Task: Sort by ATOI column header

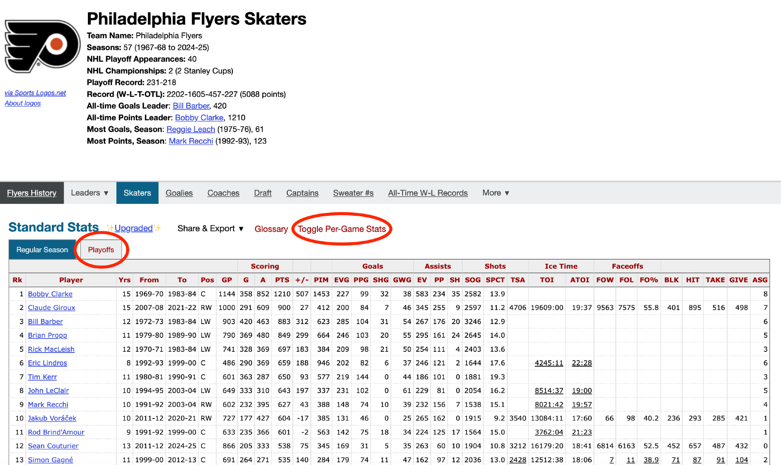Action: [x=580, y=280]
